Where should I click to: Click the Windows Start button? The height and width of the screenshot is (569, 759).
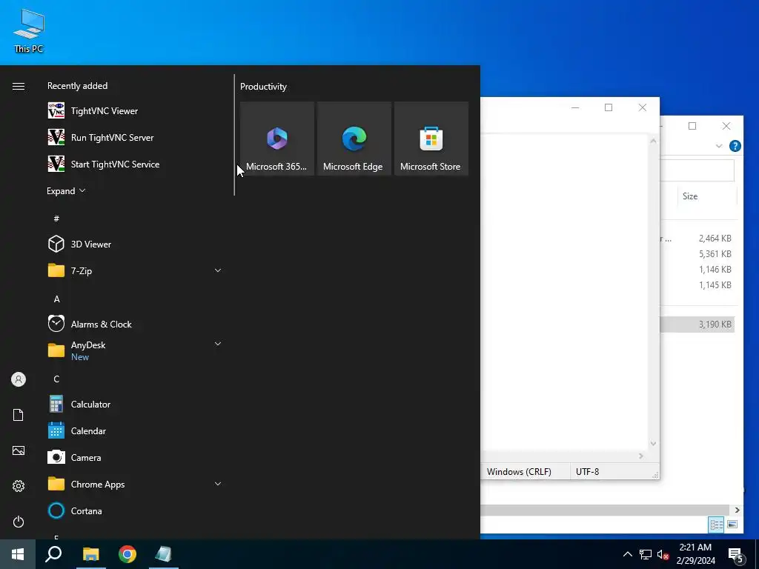18,554
